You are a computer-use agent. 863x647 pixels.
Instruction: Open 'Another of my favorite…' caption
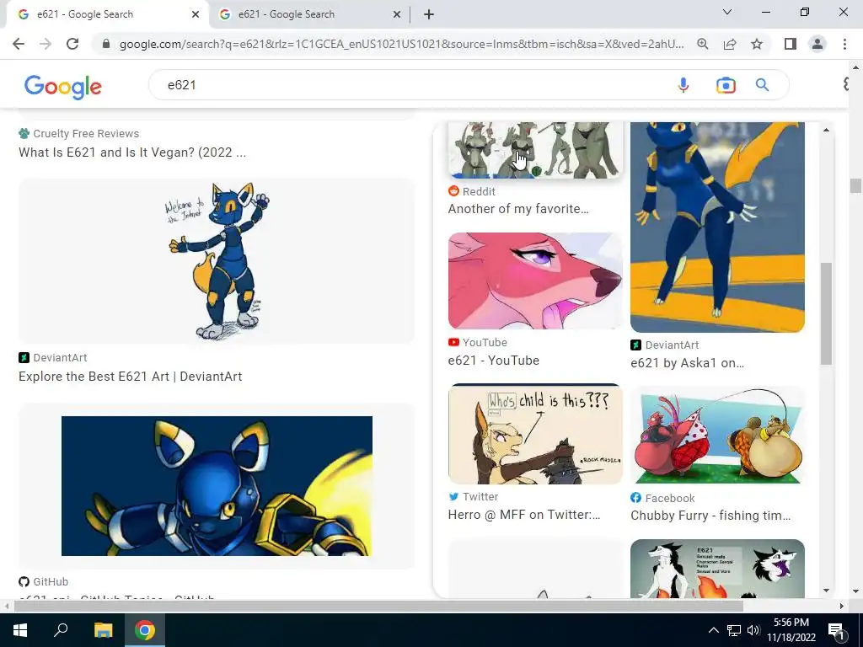point(518,209)
